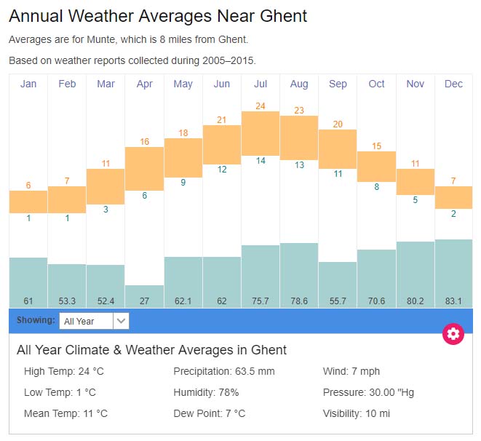Click April's short precipitation bar
Viewport: 481px width, 441px height.
coord(145,295)
